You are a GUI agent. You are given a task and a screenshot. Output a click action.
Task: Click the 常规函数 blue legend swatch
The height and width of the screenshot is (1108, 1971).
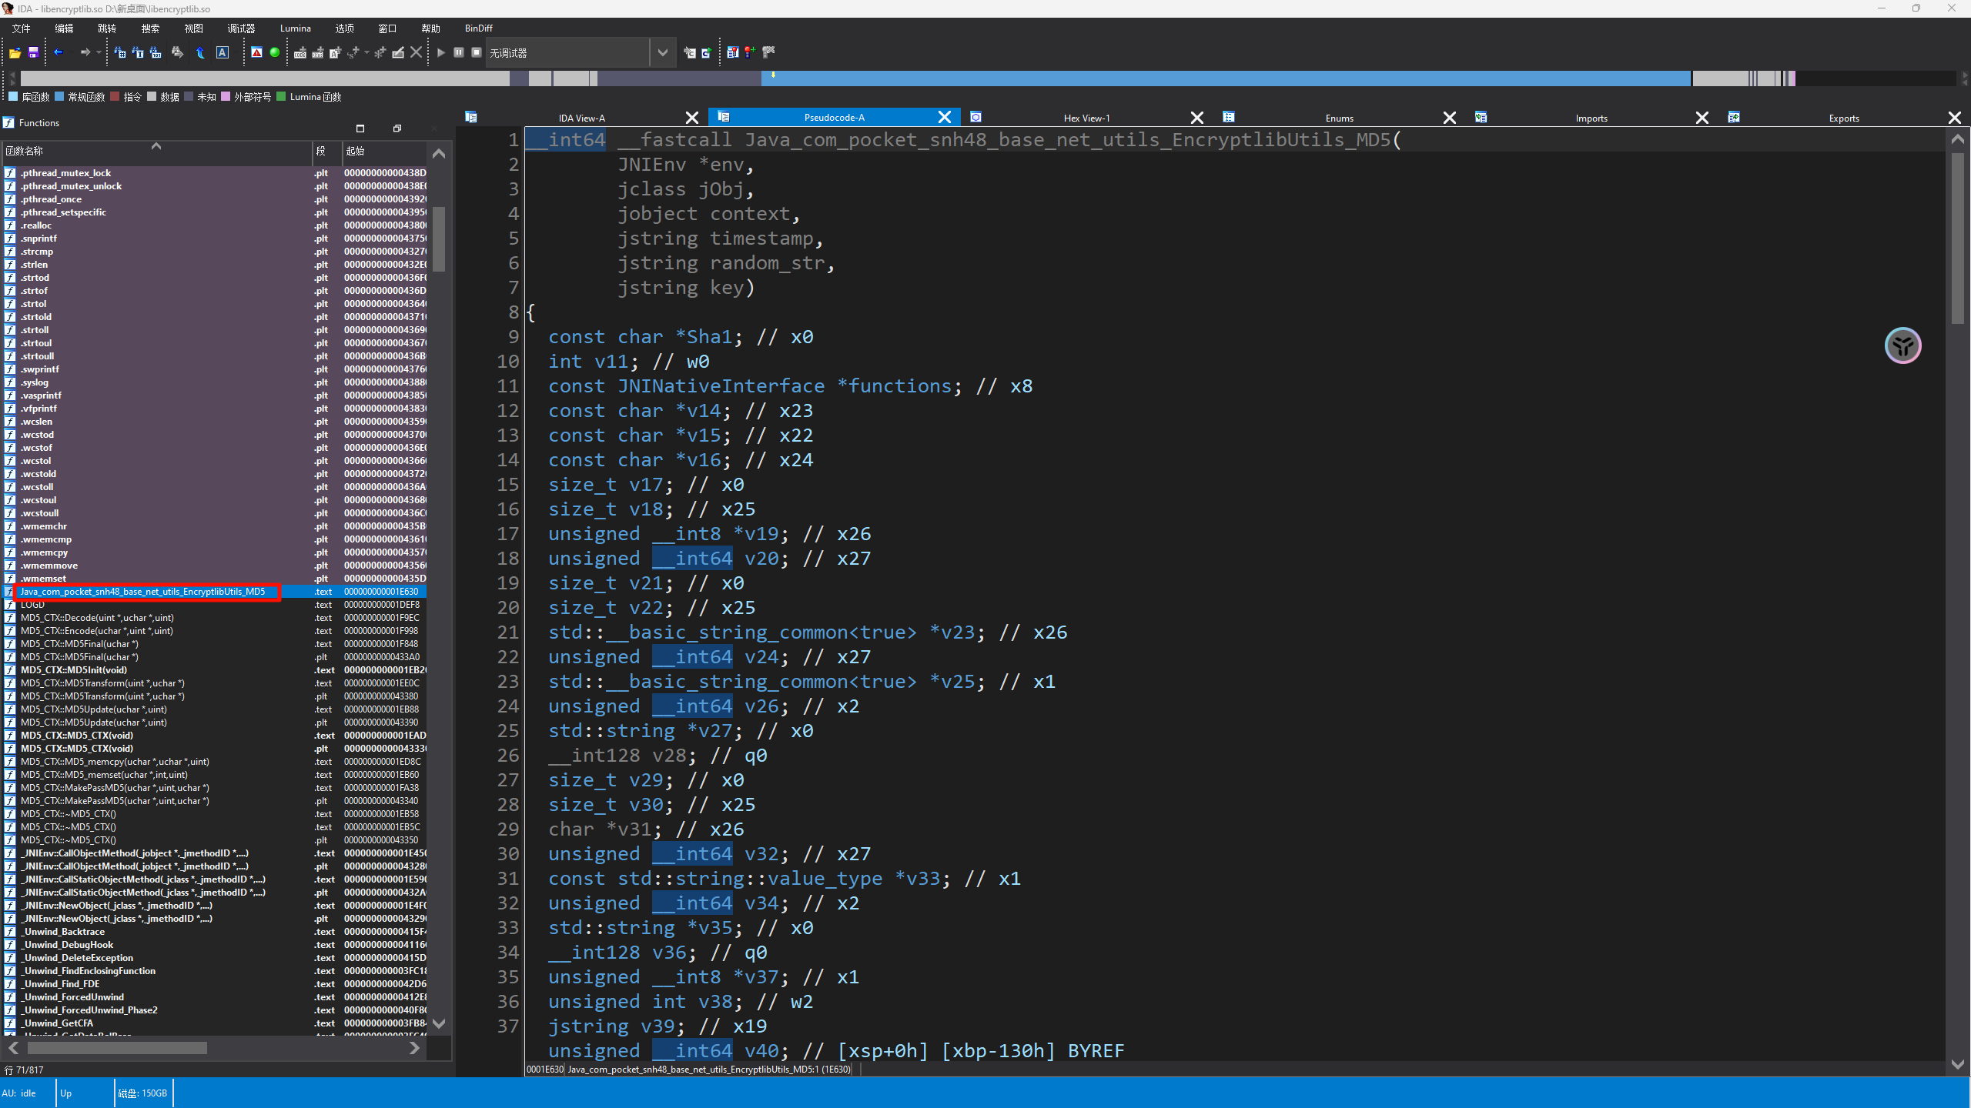pyautogui.click(x=60, y=97)
